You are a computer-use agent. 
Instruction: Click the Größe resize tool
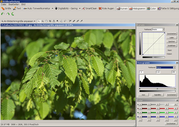tap(6, 8)
